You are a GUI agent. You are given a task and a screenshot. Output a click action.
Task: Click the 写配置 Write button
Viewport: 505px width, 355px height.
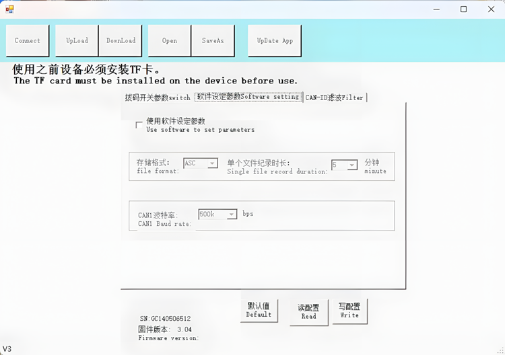point(349,311)
